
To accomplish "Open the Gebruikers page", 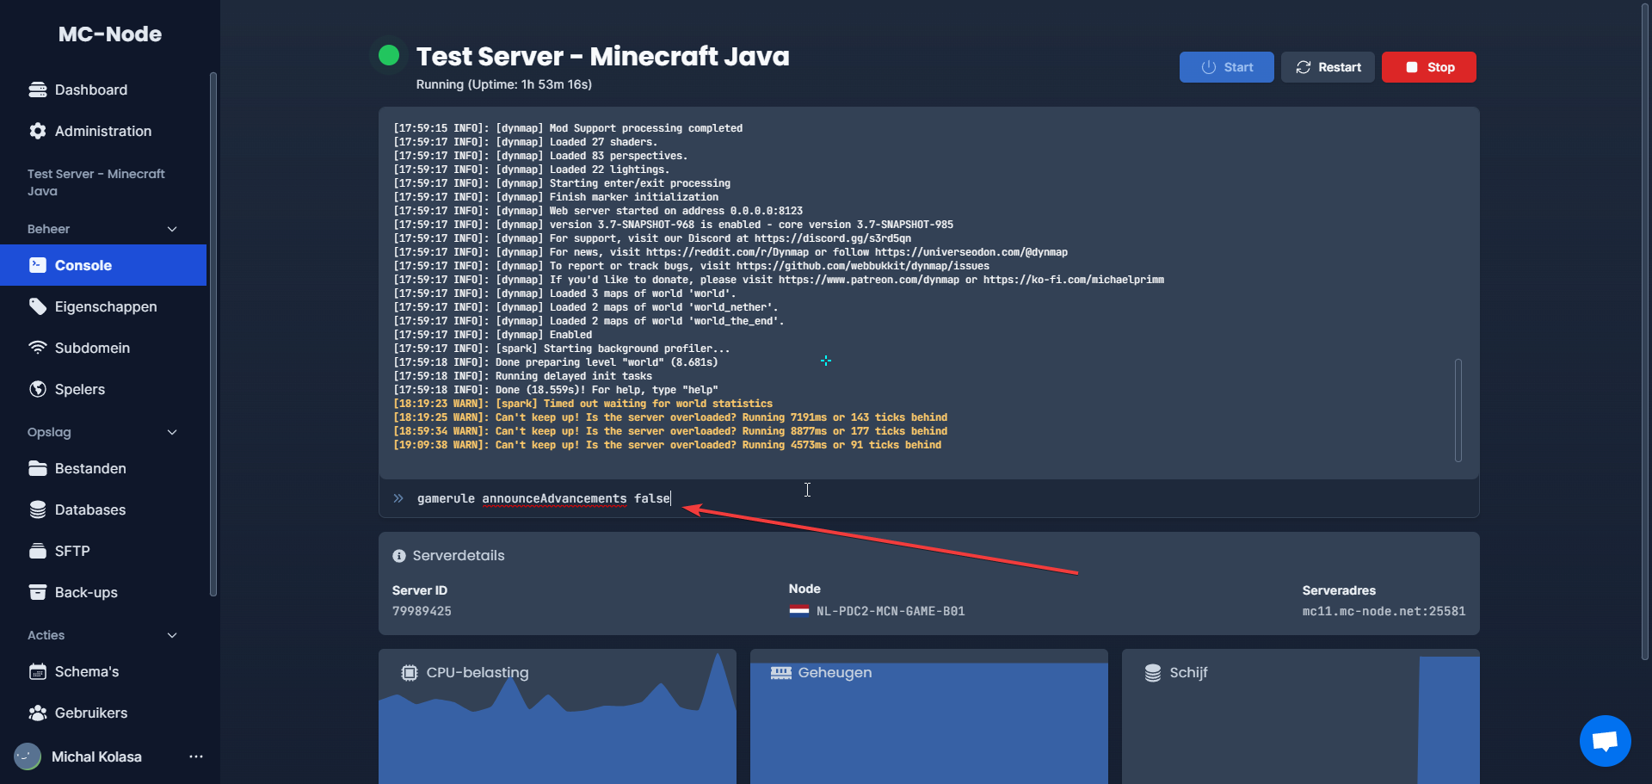I will [103, 713].
